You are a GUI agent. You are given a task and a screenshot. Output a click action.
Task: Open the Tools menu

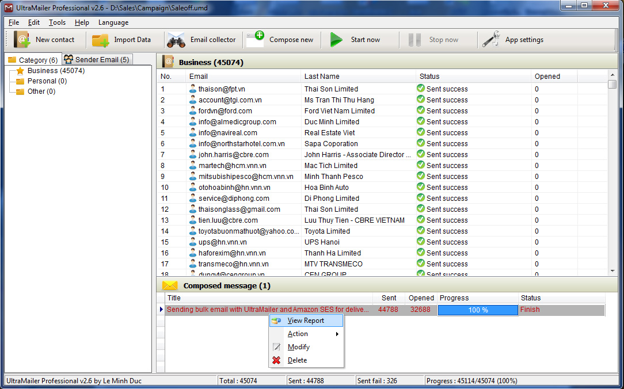(x=57, y=22)
